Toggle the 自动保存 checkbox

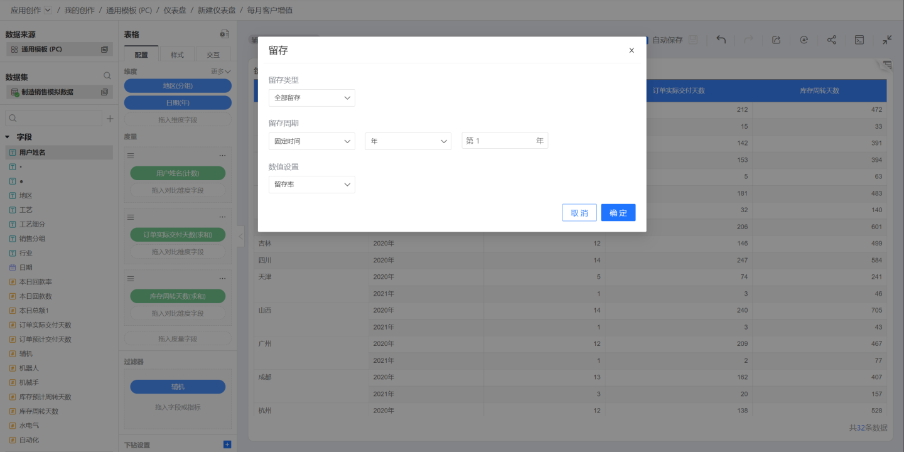pyautogui.click(x=645, y=40)
